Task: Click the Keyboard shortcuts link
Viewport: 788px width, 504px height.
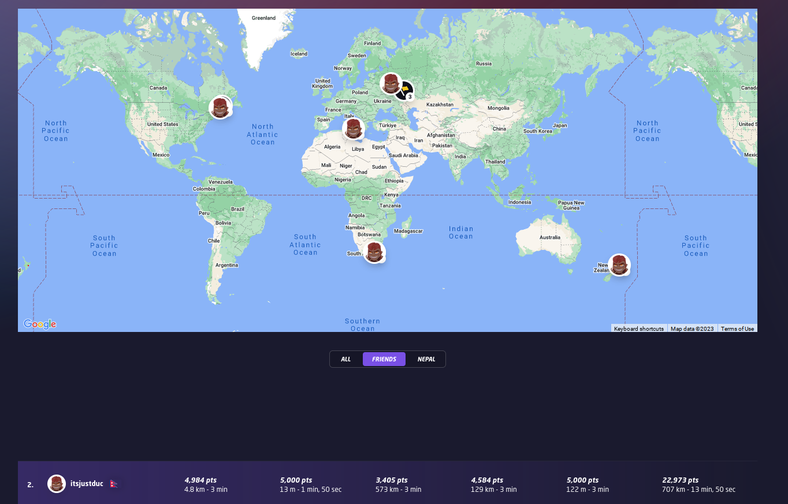Action: 639,328
